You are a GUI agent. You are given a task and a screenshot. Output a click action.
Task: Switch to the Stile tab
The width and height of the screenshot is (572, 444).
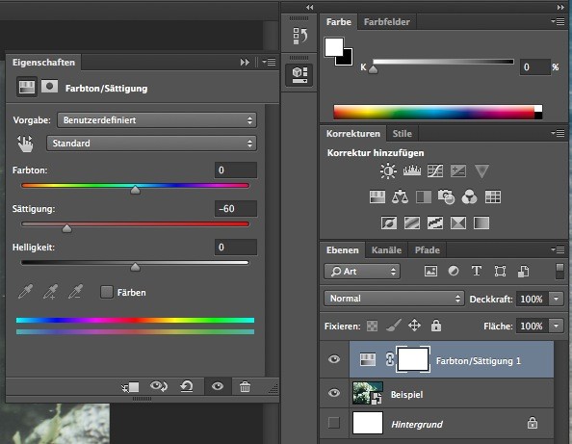402,134
